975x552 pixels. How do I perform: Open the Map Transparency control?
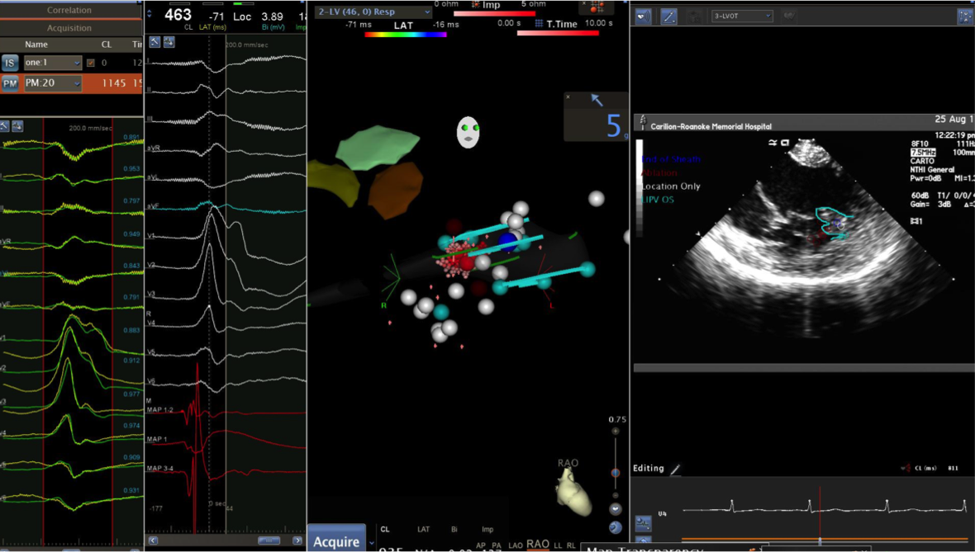click(x=644, y=547)
